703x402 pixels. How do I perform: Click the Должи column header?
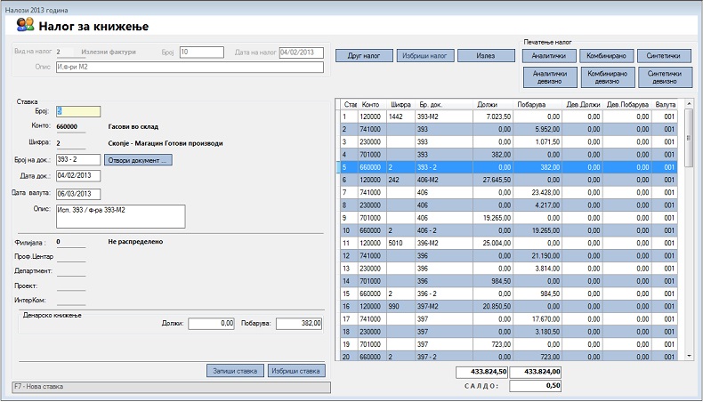[x=493, y=104]
